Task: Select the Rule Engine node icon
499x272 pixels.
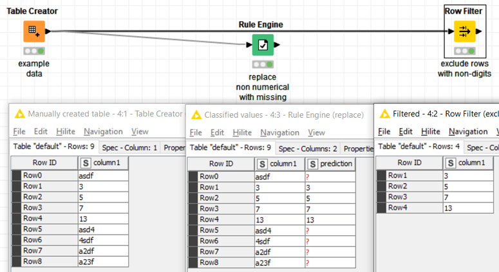Action: (x=262, y=46)
